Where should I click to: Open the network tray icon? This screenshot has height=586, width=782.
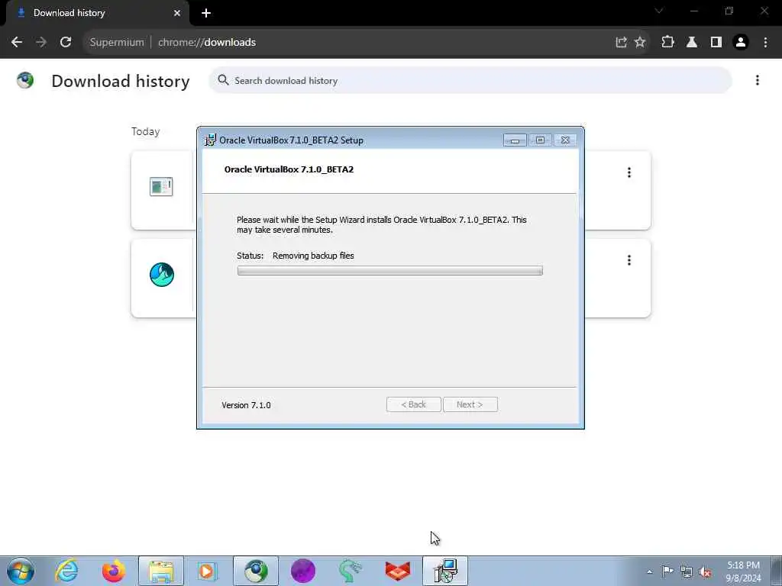687,572
